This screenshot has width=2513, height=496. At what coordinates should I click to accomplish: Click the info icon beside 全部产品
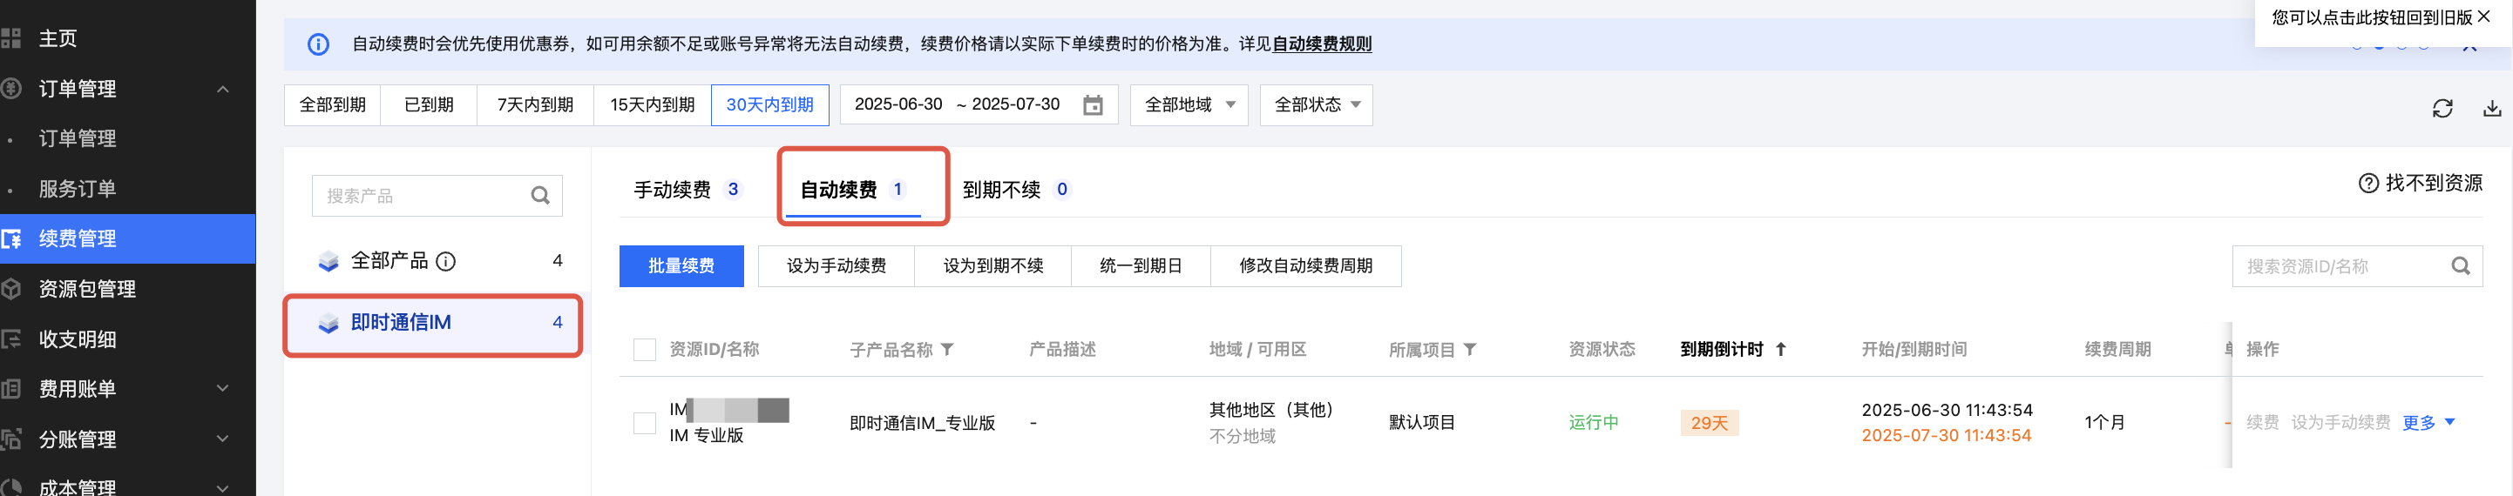(x=446, y=261)
